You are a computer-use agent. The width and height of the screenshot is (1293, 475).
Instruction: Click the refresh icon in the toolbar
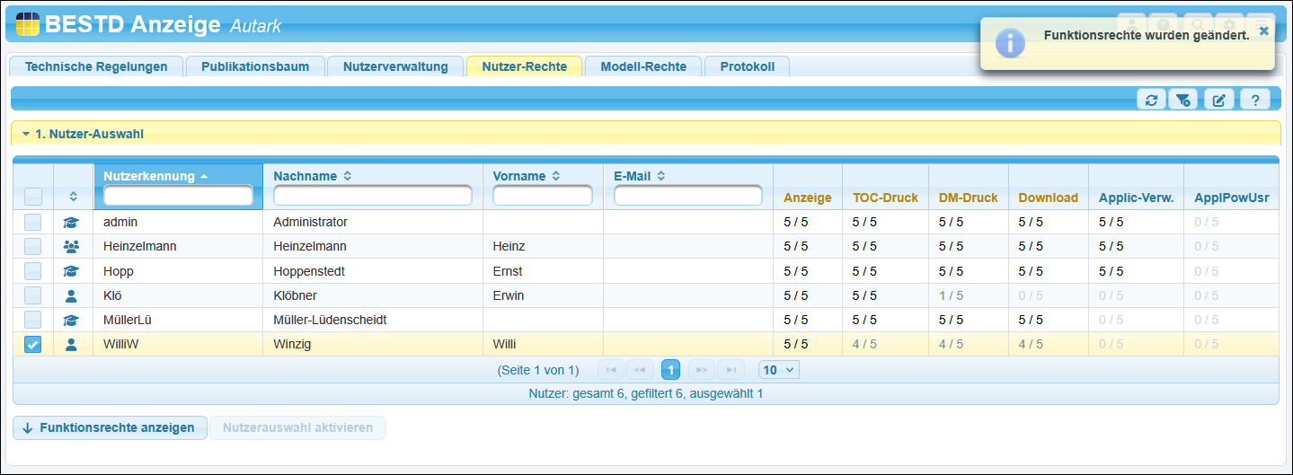pyautogui.click(x=1151, y=100)
